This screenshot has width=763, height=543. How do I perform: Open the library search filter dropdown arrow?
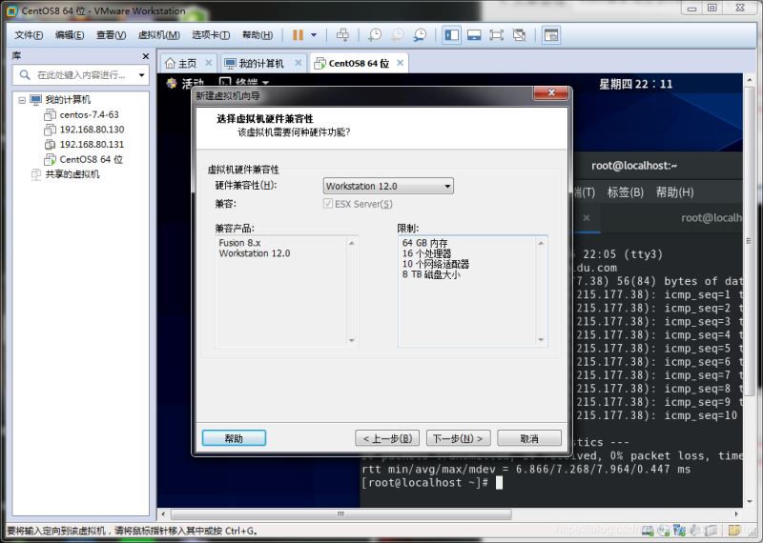tap(141, 74)
